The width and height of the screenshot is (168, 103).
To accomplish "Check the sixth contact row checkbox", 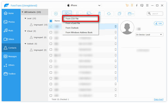I will coord(51,55).
